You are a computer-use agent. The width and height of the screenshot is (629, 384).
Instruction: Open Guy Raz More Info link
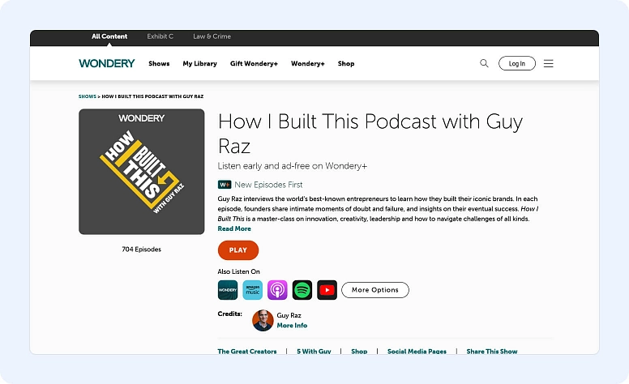point(292,326)
